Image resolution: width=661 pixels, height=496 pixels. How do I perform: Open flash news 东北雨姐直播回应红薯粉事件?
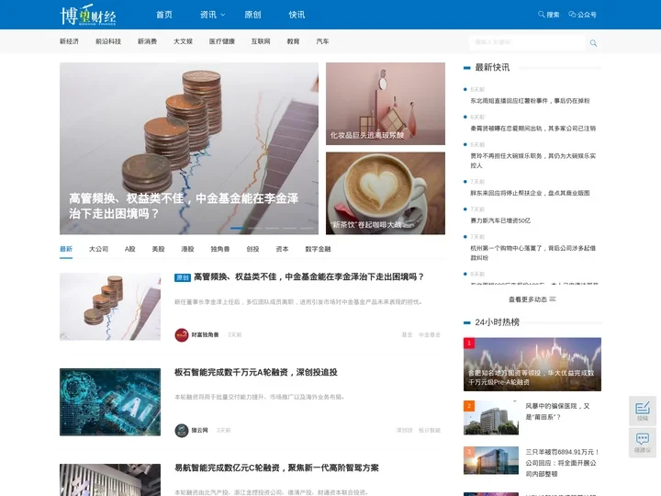(530, 101)
